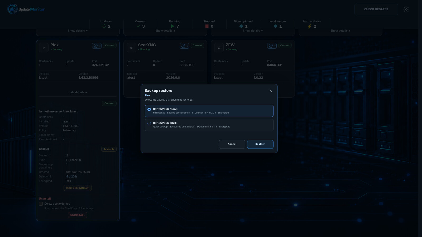Click lscr.io/linuxserver/plex:latest image name
The height and width of the screenshot is (237, 422).
click(58, 112)
